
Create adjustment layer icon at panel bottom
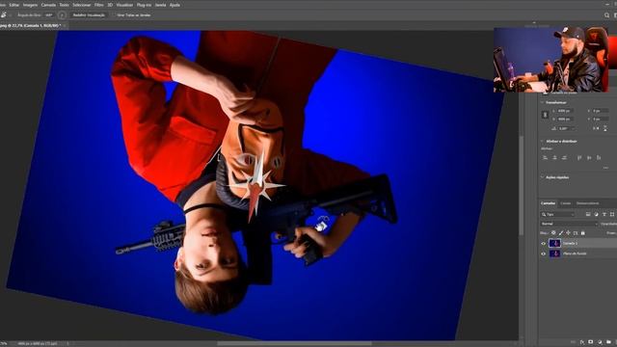(x=600, y=342)
